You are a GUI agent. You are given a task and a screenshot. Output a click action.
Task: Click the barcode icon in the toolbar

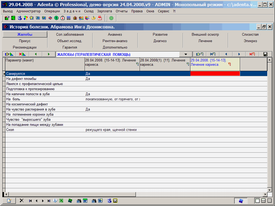point(69,18)
